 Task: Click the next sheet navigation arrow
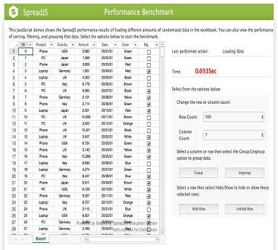pyautogui.click(x=23, y=239)
